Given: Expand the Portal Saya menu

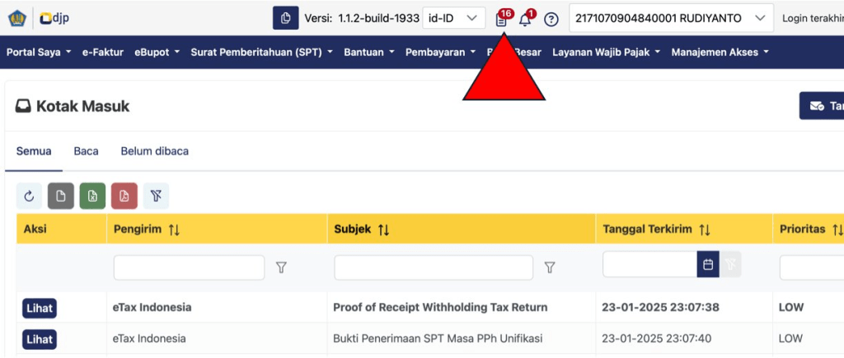Looking at the screenshot, I should coord(38,52).
